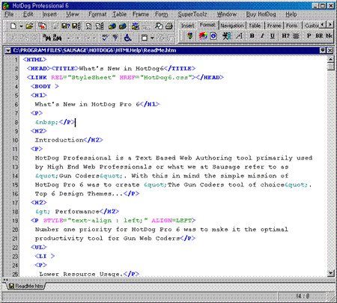This screenshot has width=337, height=303.
Task: Click the scroll down arrow of the editor scrollbar
Action: pos(331,273)
